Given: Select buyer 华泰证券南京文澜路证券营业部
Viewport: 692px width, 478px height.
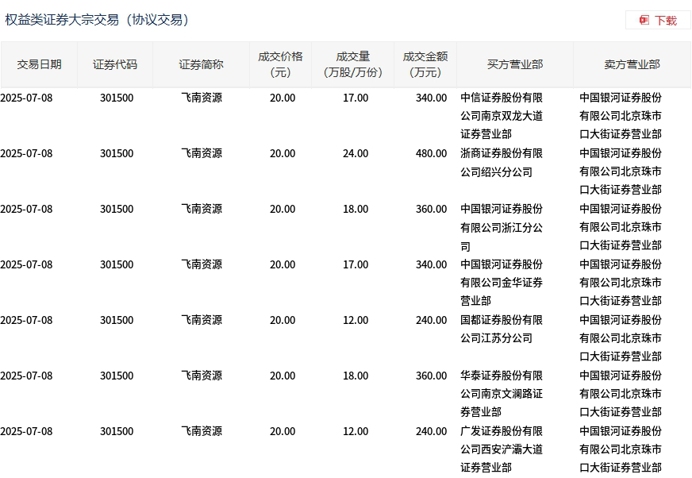Looking at the screenshot, I should (x=502, y=394).
